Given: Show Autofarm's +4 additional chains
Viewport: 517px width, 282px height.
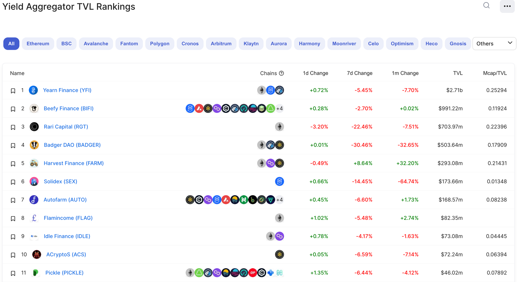Looking at the screenshot, I should 279,200.
